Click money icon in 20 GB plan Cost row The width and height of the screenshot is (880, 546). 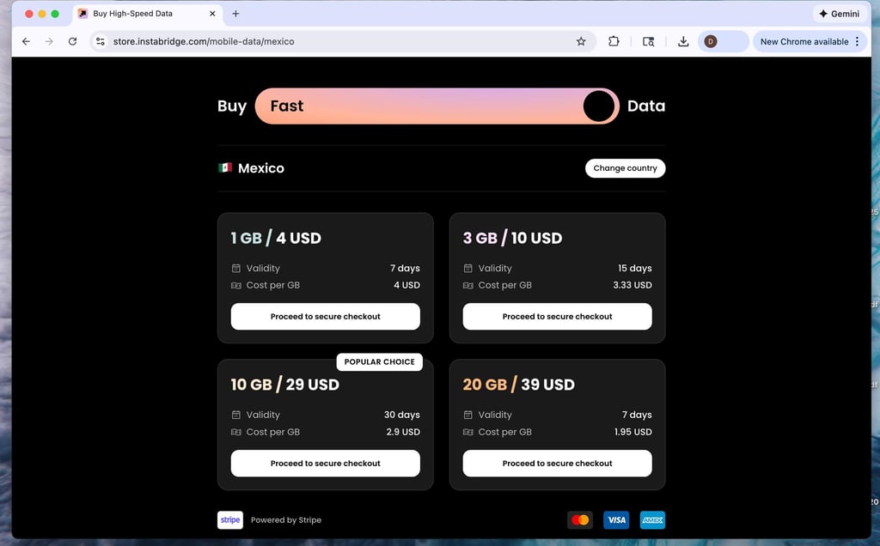tap(468, 432)
